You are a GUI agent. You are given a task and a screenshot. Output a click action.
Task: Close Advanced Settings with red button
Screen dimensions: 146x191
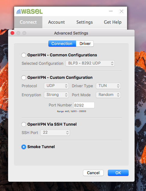tap(12, 33)
